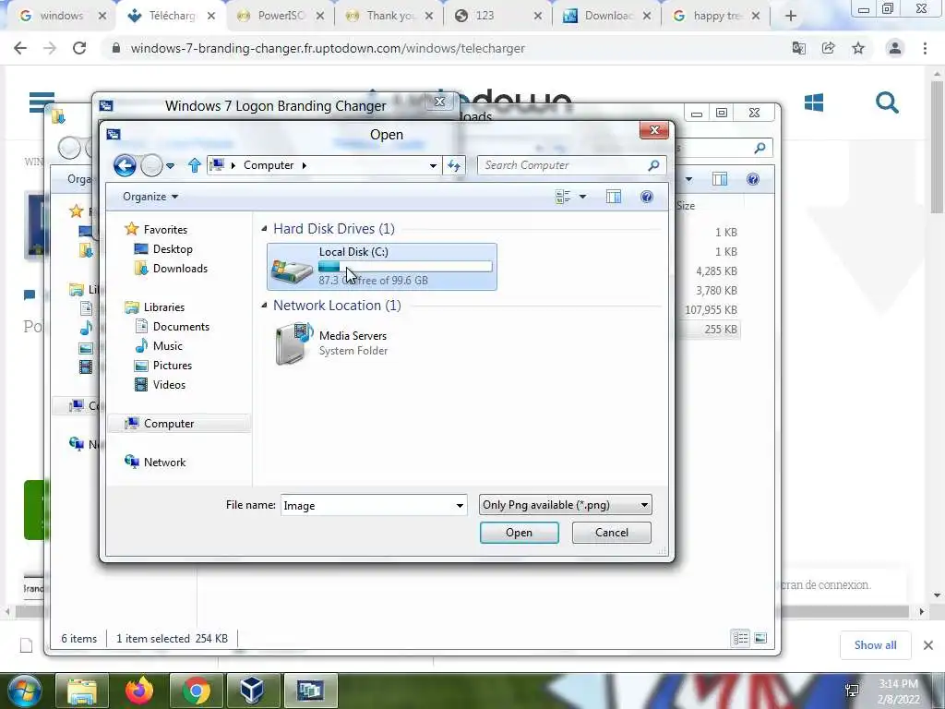Viewport: 945px width, 709px height.
Task: Open help in the background Explorer window
Action: tap(753, 179)
